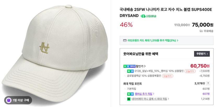Click the 1명 이상 구매 badge
The width and height of the screenshot is (222, 107).
click(x=18, y=100)
